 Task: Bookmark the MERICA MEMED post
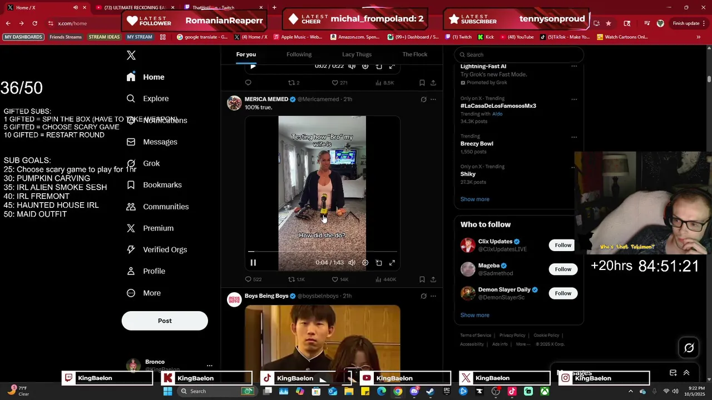pos(422,279)
